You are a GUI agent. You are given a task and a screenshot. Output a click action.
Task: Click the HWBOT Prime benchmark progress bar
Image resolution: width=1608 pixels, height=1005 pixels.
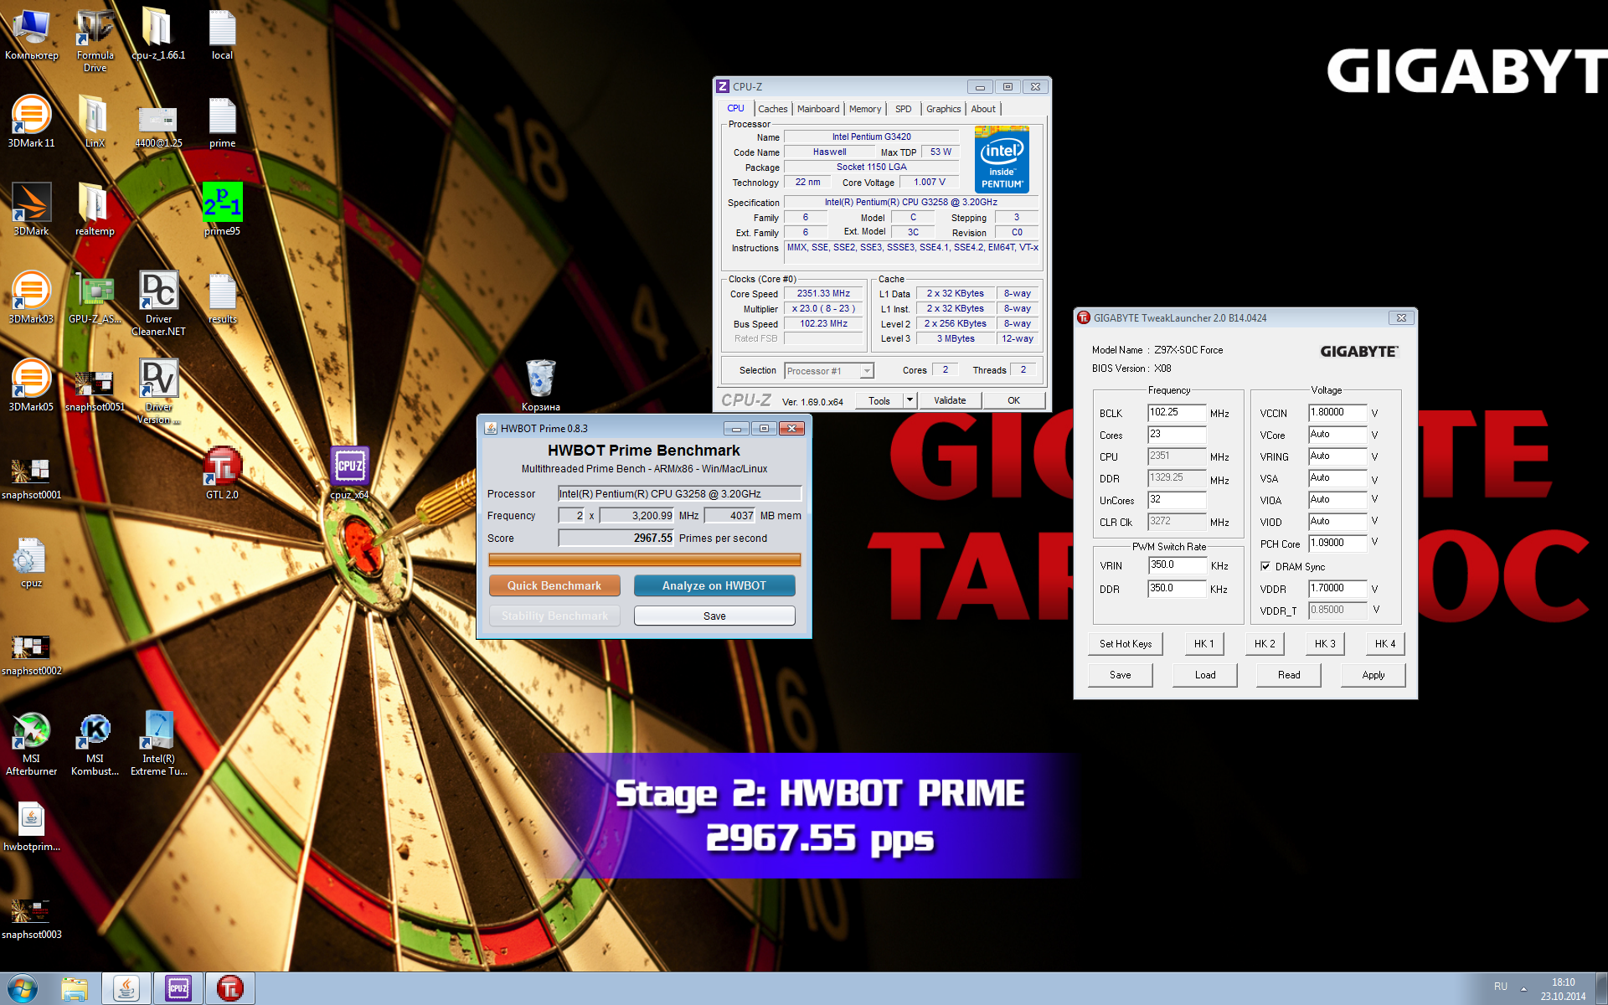644,560
